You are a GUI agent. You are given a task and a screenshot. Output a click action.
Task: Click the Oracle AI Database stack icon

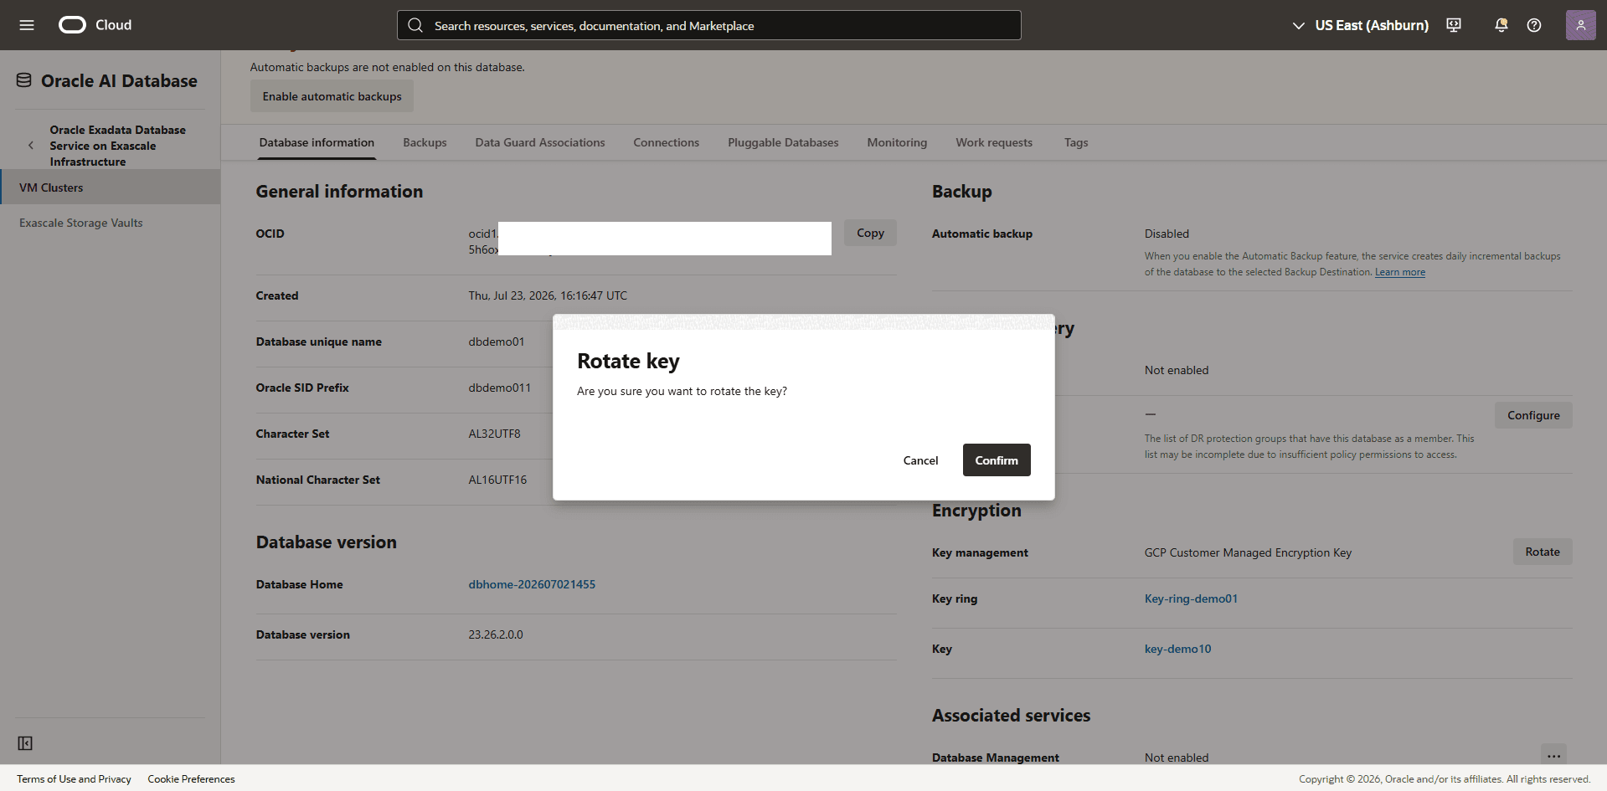click(24, 80)
